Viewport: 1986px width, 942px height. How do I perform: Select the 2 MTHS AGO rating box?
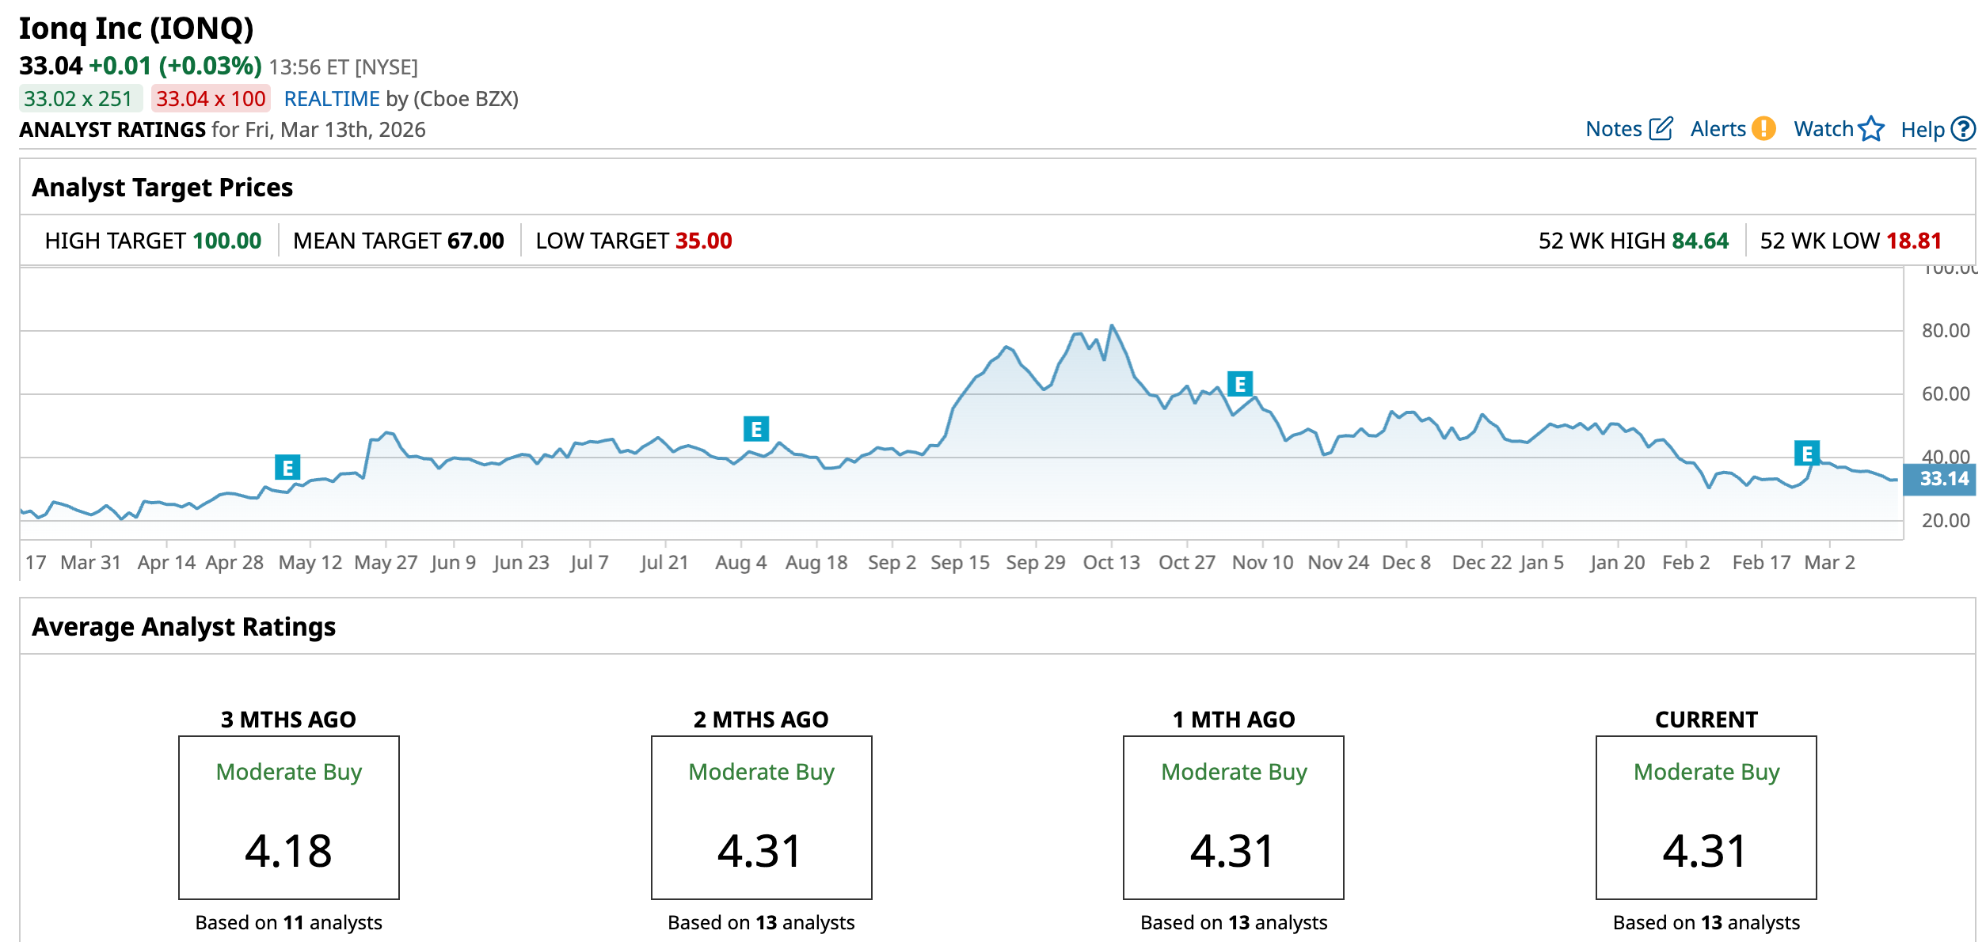click(x=761, y=817)
